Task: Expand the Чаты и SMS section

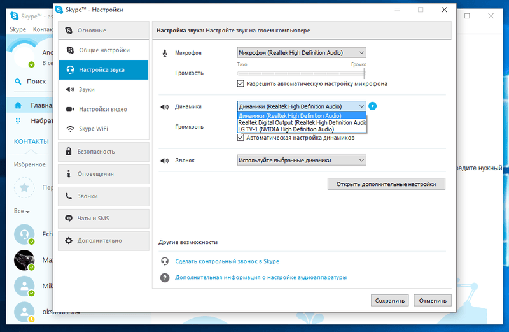Action: coord(104,218)
